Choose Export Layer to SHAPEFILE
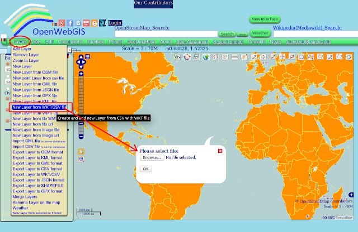 tap(38, 186)
